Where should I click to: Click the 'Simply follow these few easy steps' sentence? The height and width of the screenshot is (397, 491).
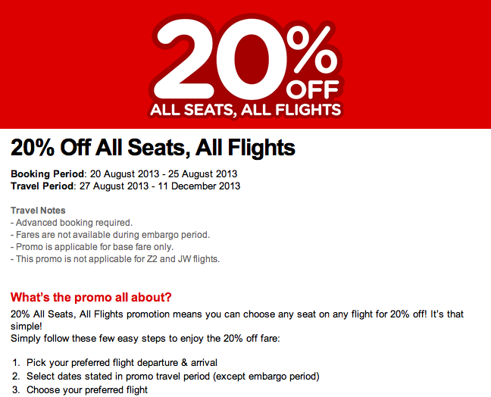pyautogui.click(x=145, y=339)
